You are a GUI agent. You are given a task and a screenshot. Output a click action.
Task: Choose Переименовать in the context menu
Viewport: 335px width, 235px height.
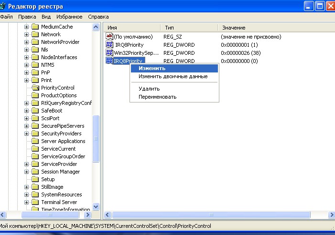(x=174, y=97)
